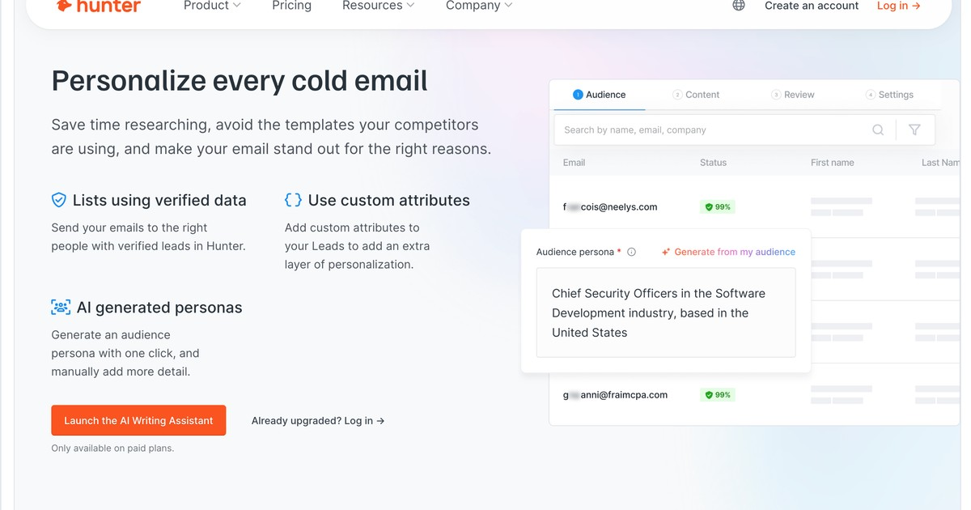Click the info icon beside Audience persona
Screen dimensions: 971x510
(x=632, y=252)
